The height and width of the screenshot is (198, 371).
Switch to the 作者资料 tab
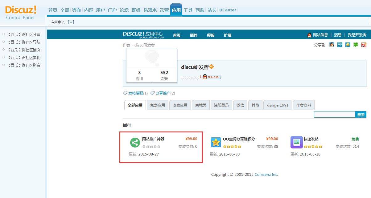304,105
